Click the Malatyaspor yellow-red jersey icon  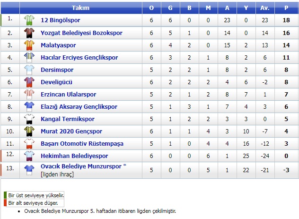coord(29,45)
